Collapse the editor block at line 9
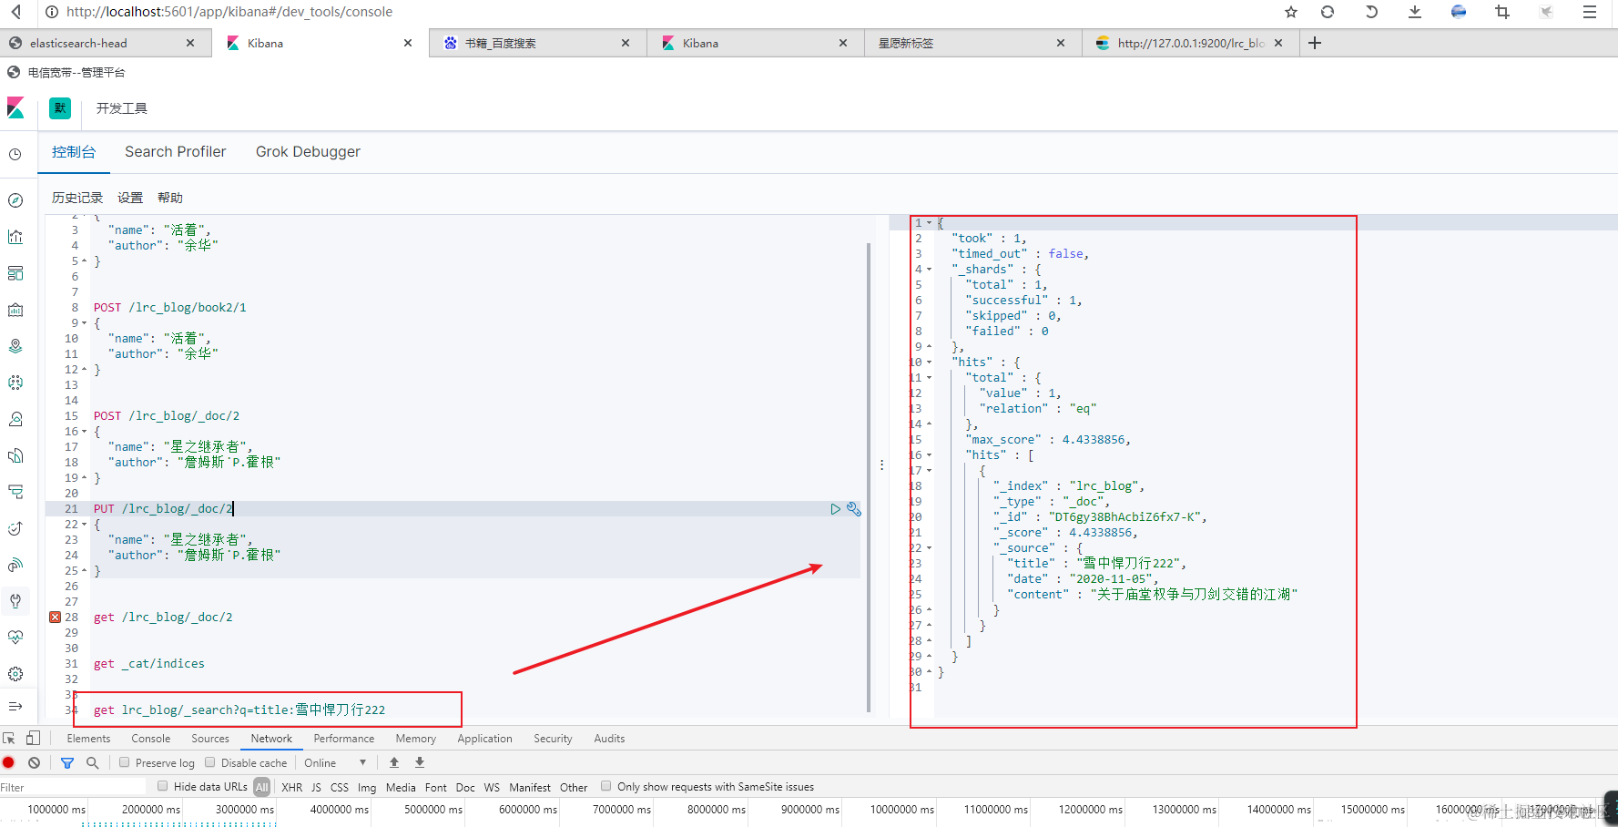This screenshot has height=827, width=1618. [85, 323]
